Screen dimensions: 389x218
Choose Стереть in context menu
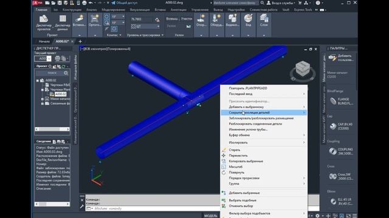[264, 150]
